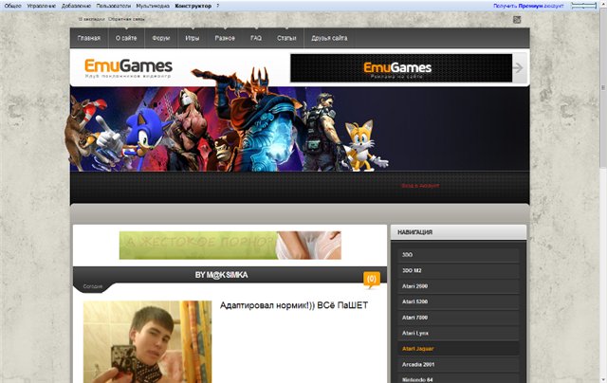Select Atari 5200 in navigation
607x383 pixels.
click(x=458, y=301)
